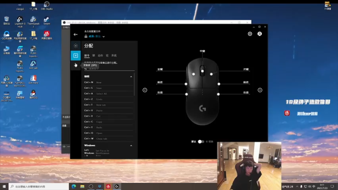Select the middle click scroll-wheel button dot
The height and width of the screenshot is (190, 338).
click(202, 71)
